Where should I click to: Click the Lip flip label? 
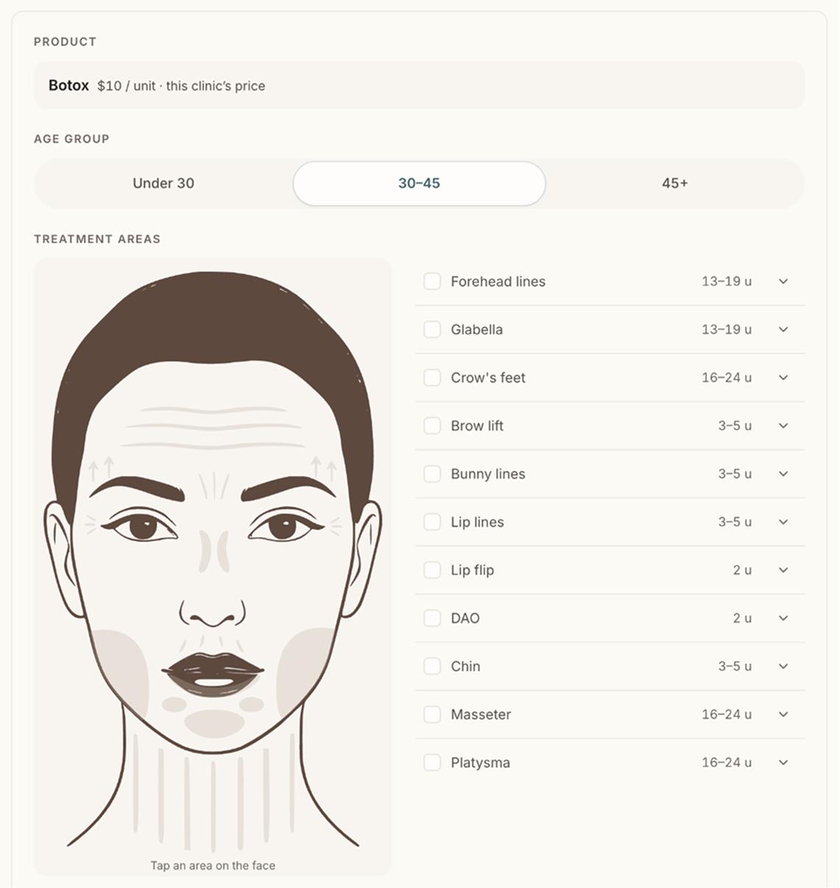[472, 570]
